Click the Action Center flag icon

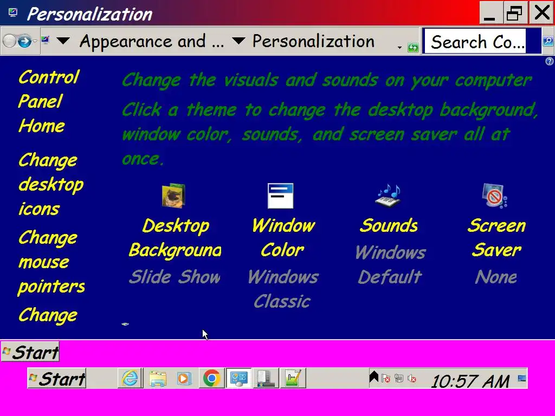click(x=386, y=379)
